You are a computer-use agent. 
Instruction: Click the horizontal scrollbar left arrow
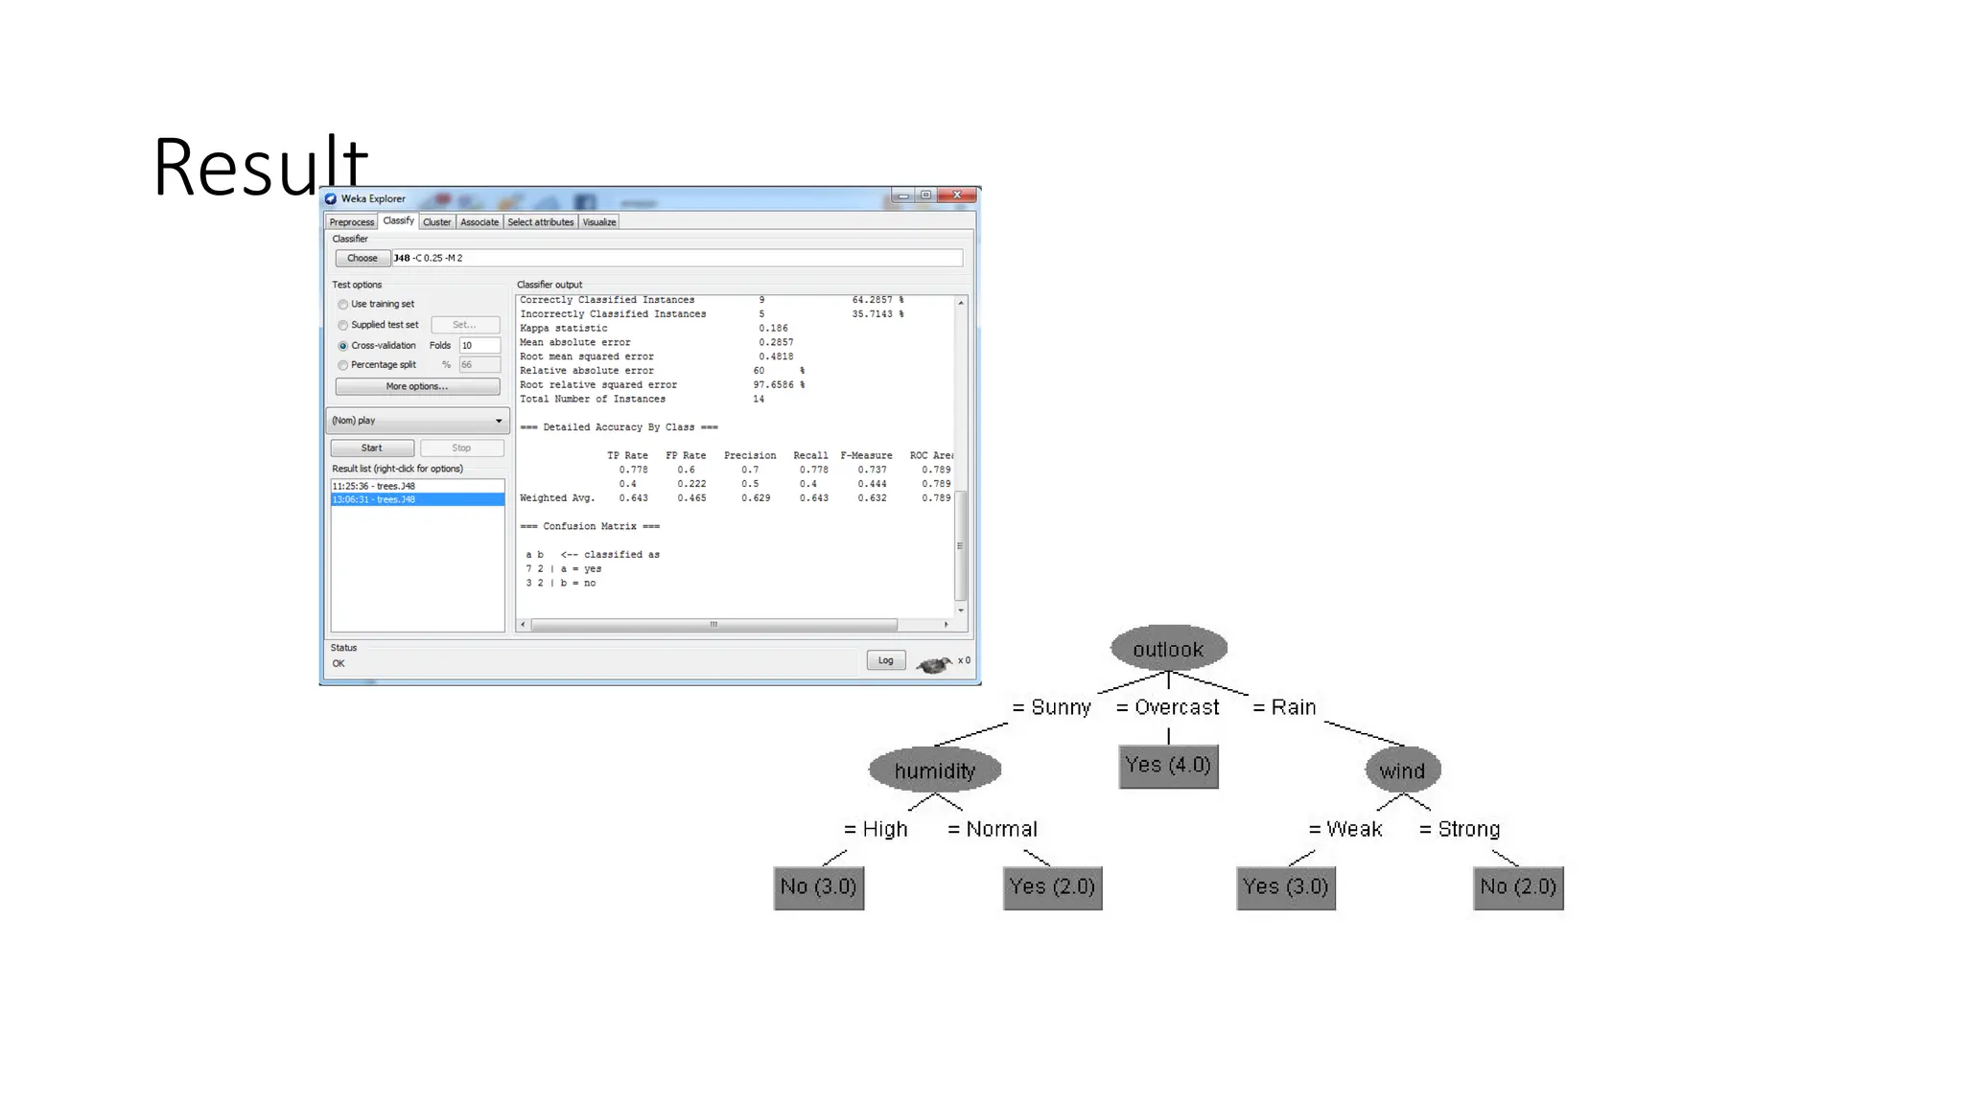click(523, 625)
